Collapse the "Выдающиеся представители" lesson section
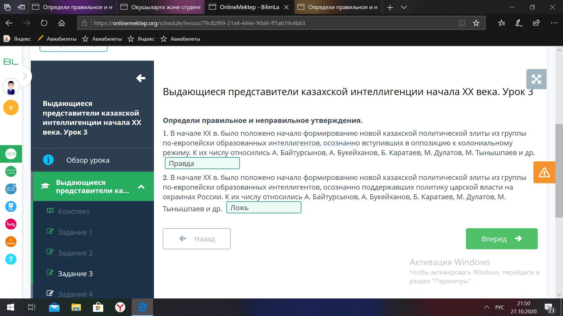Viewport: 563px width, 316px height. click(x=141, y=187)
